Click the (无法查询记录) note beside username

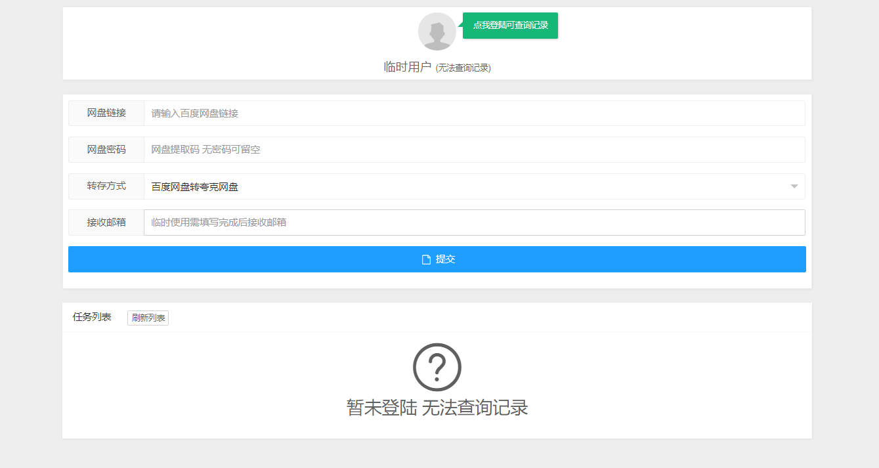pos(463,68)
